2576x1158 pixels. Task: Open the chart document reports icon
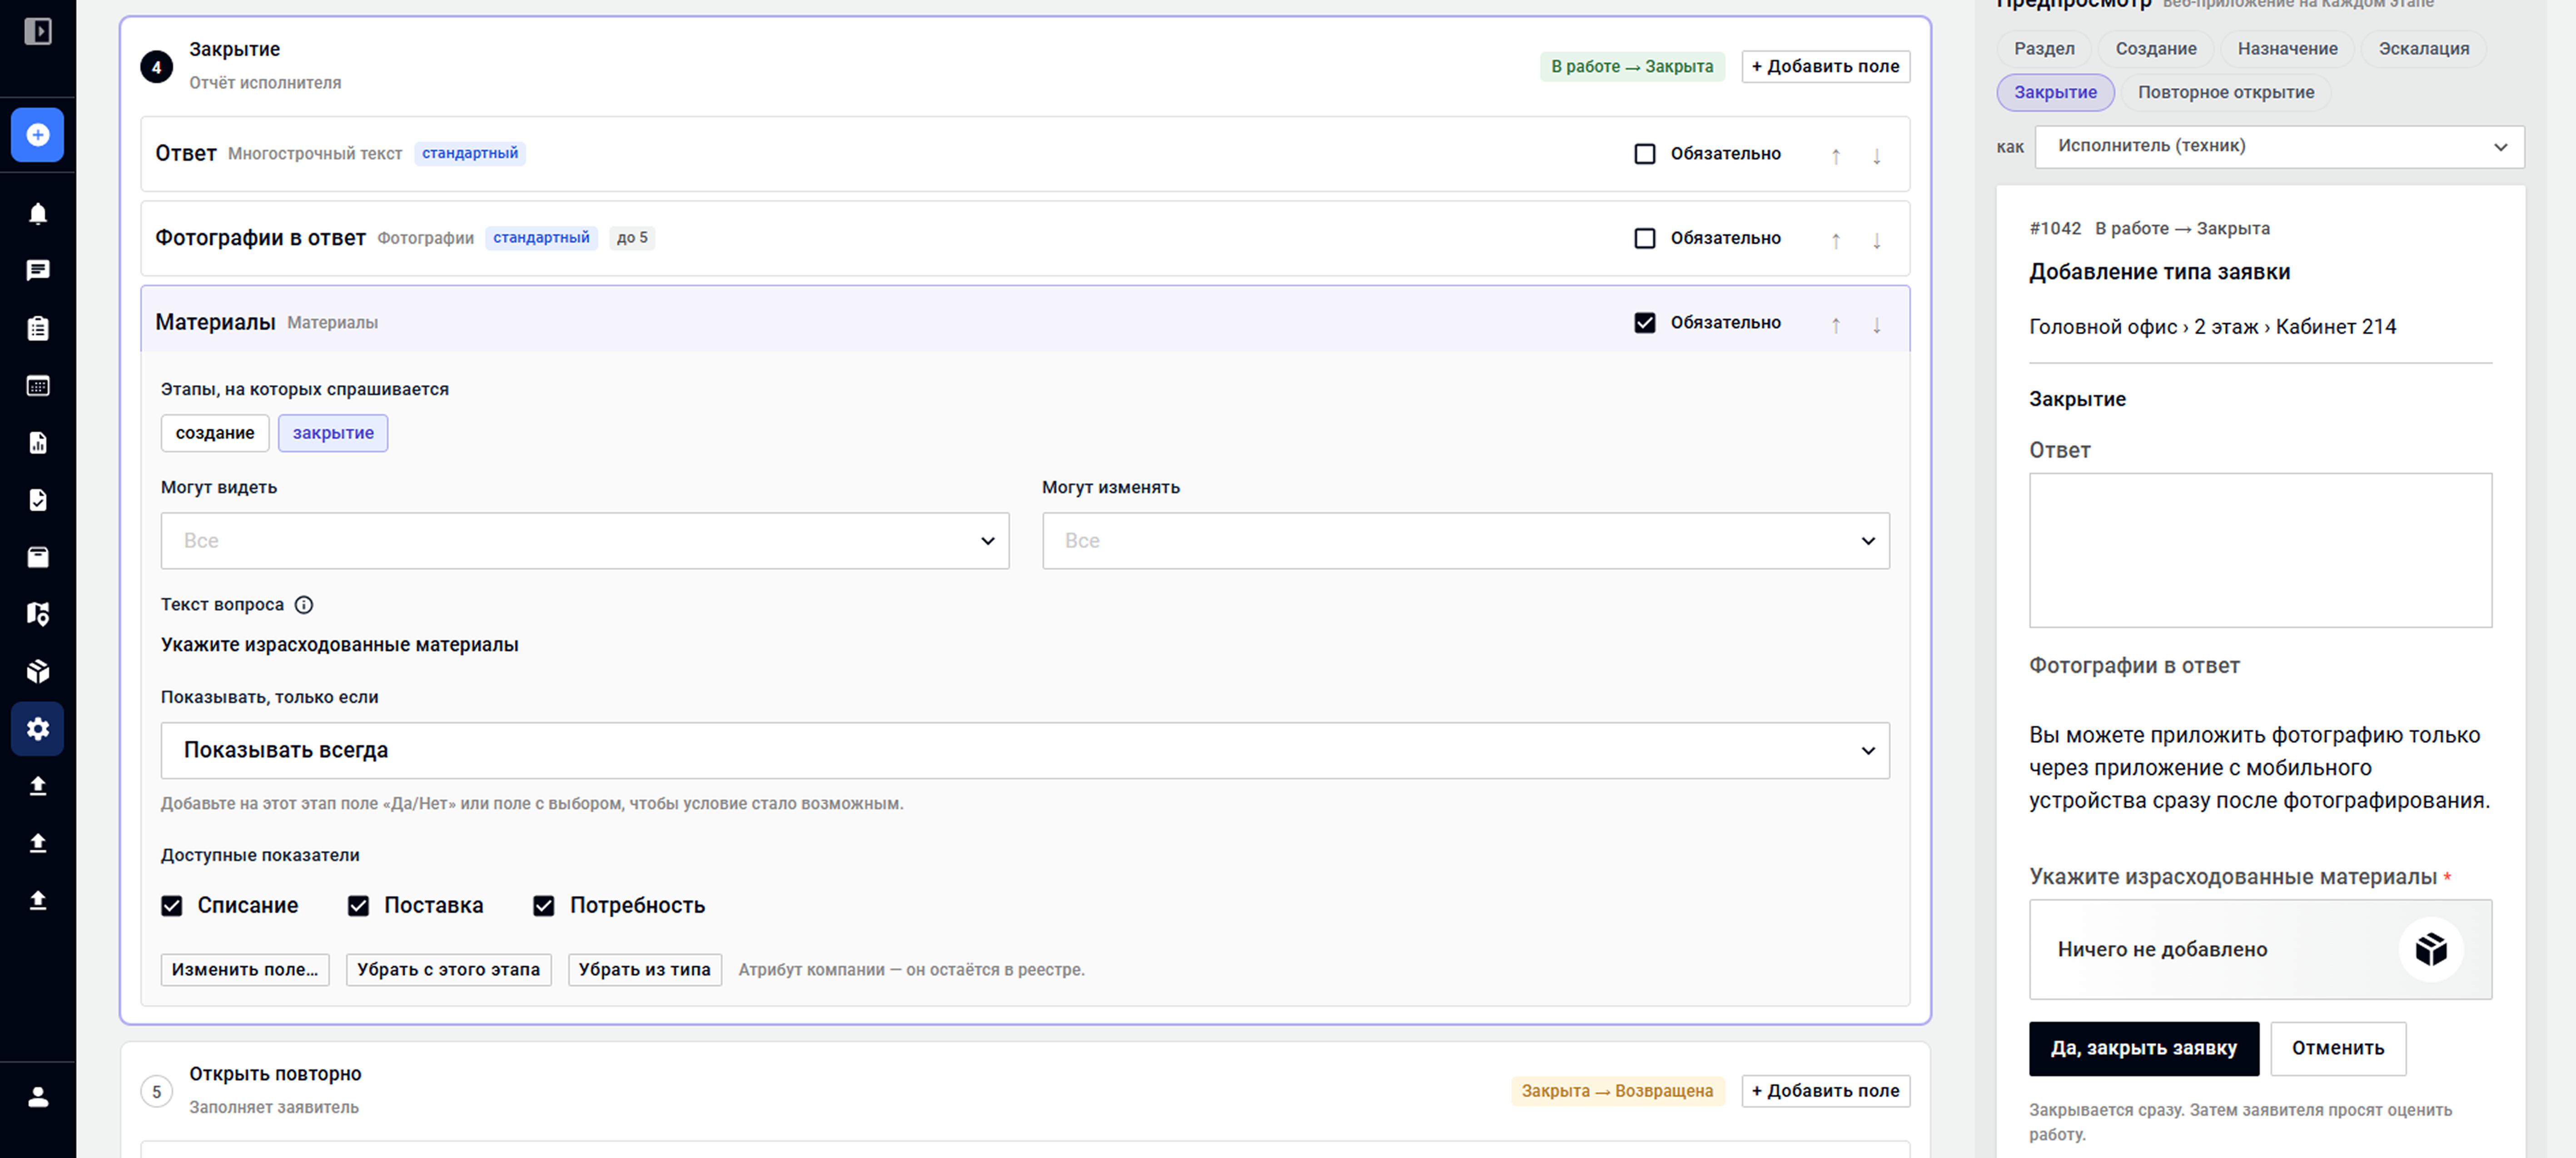pyautogui.click(x=38, y=443)
